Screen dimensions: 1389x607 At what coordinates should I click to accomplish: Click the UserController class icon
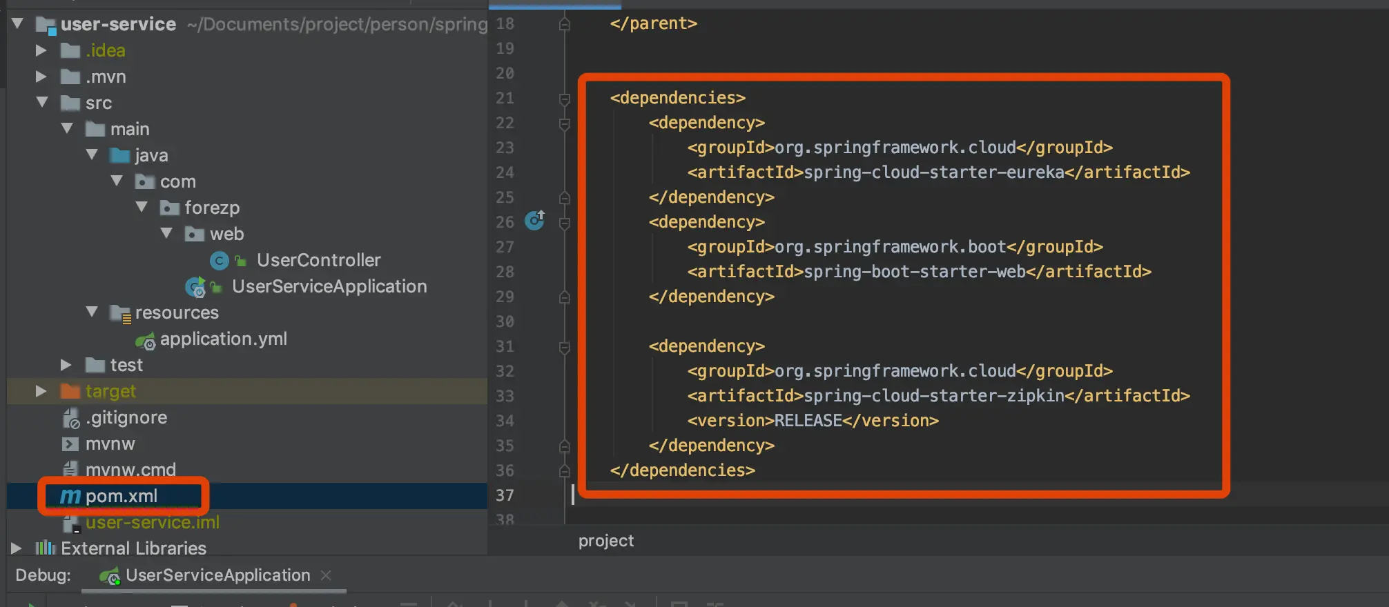click(219, 261)
